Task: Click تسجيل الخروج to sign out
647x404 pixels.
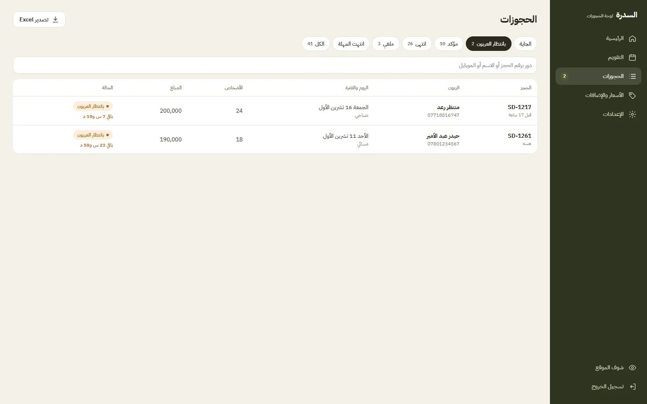Action: point(598,387)
